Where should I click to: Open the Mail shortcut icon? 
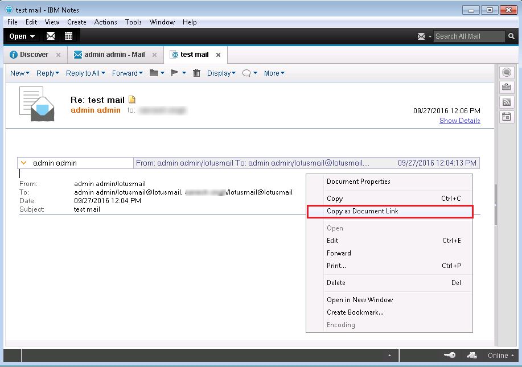(x=51, y=36)
